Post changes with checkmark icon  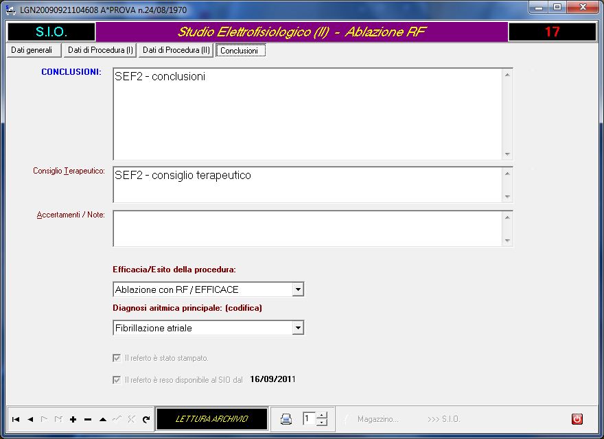(x=117, y=419)
